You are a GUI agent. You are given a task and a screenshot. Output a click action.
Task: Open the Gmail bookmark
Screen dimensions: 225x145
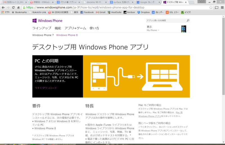pos(101,12)
